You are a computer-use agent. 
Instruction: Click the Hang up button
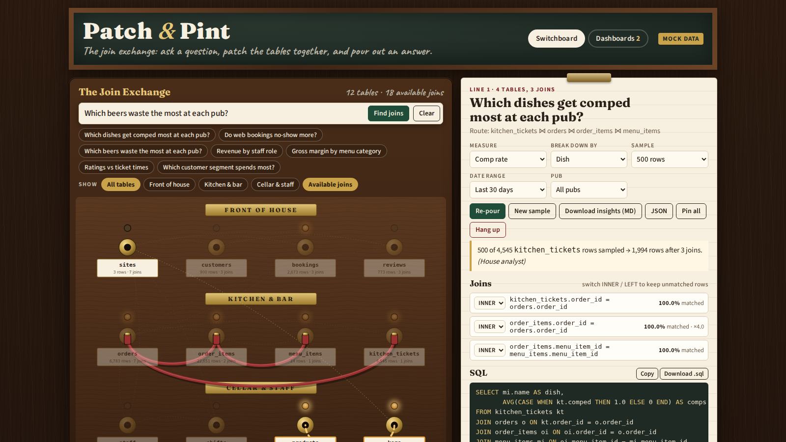(x=487, y=230)
